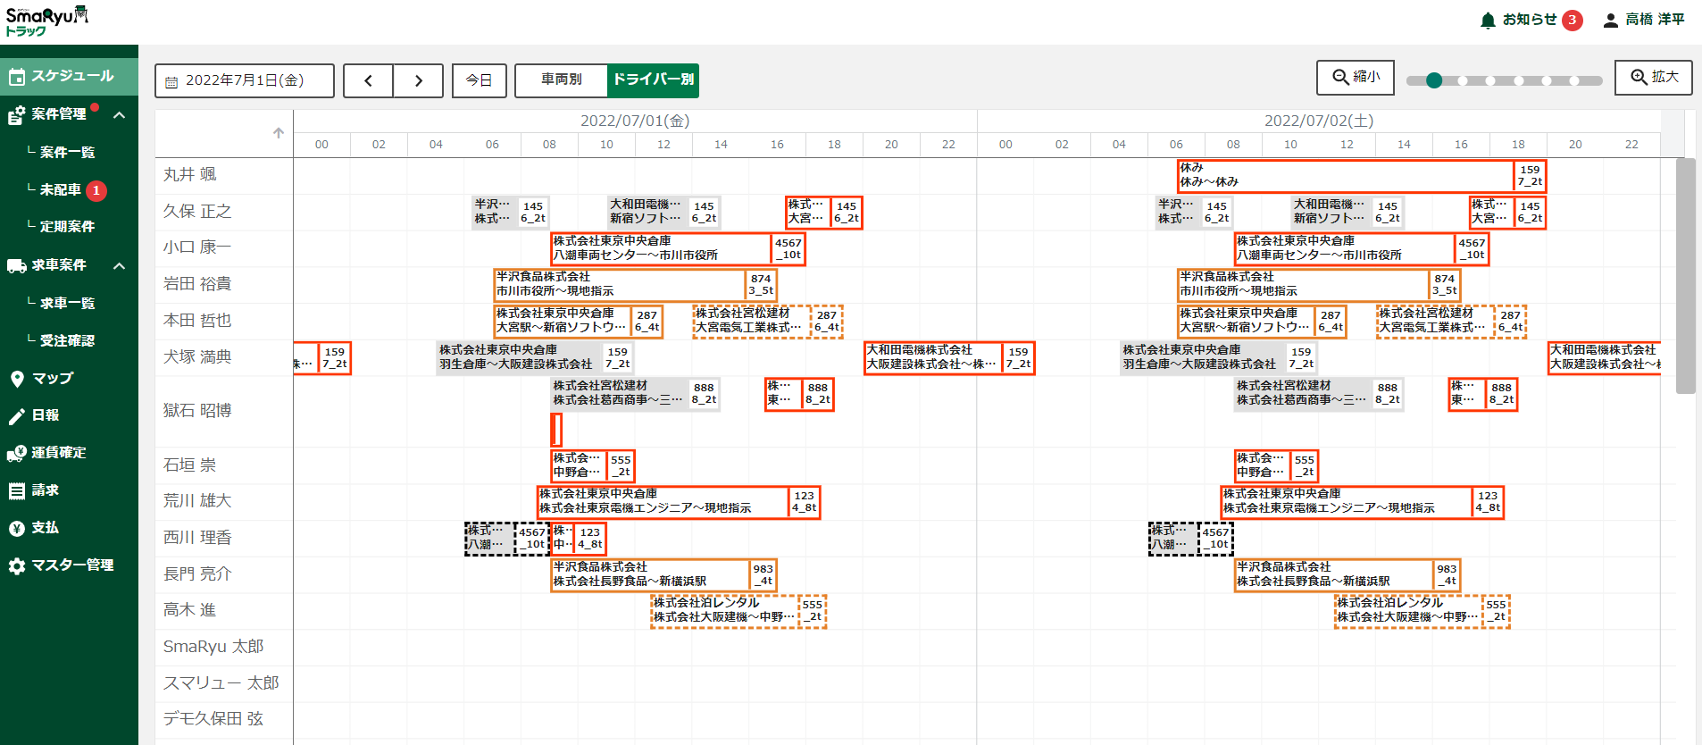
Task: Zoom out with the 縮小 button
Action: coord(1356,78)
